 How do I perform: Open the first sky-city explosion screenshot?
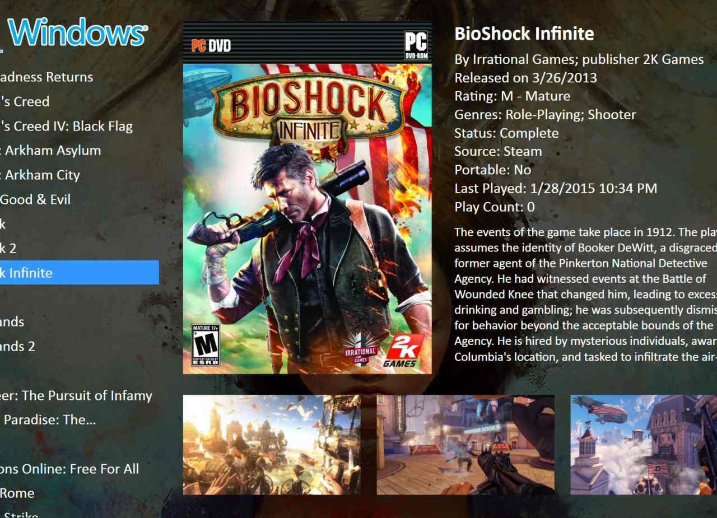[272, 445]
